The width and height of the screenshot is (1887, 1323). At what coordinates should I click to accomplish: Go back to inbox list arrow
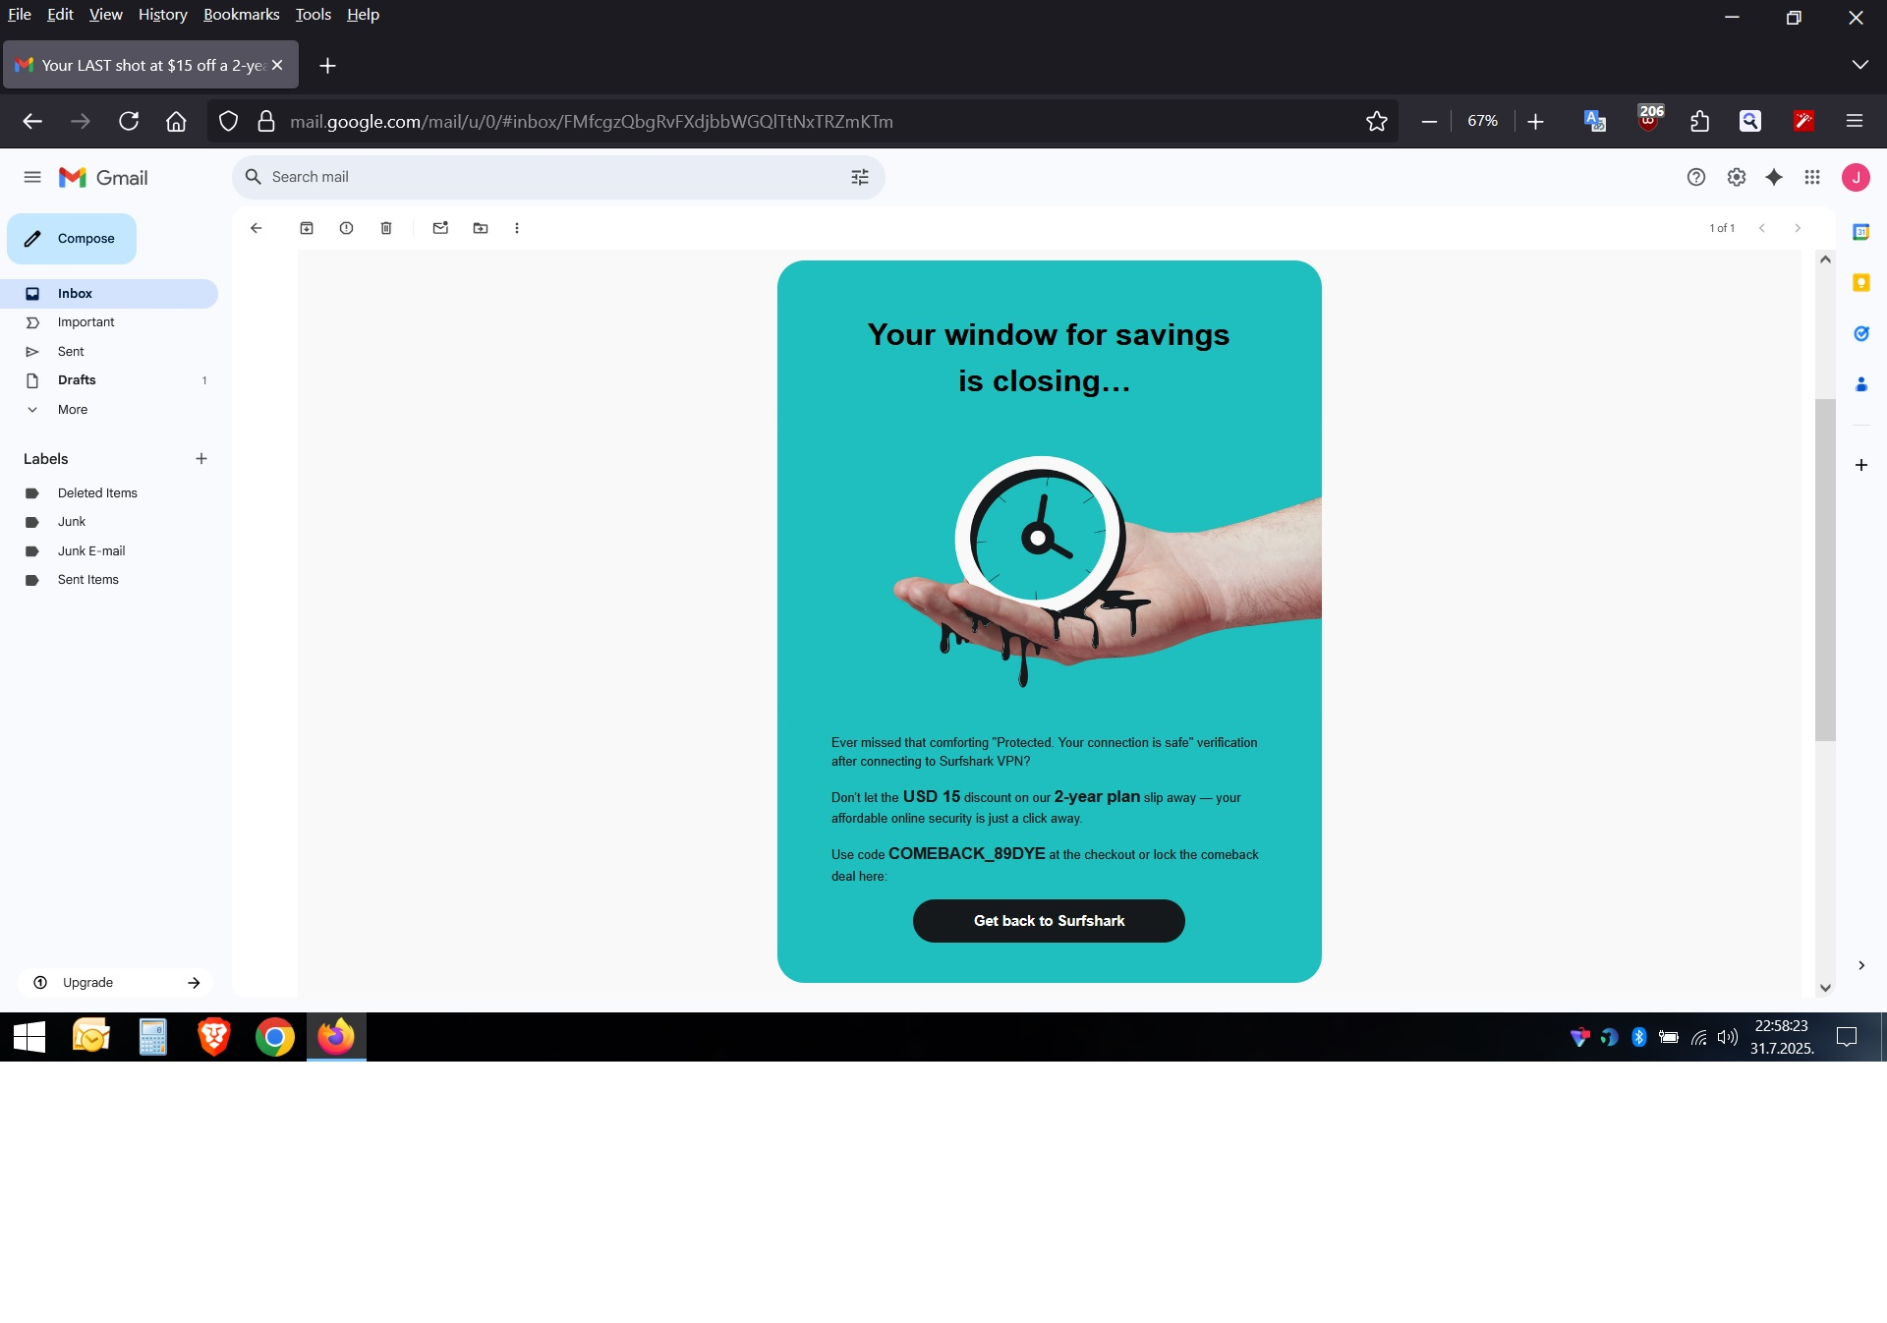coord(257,228)
